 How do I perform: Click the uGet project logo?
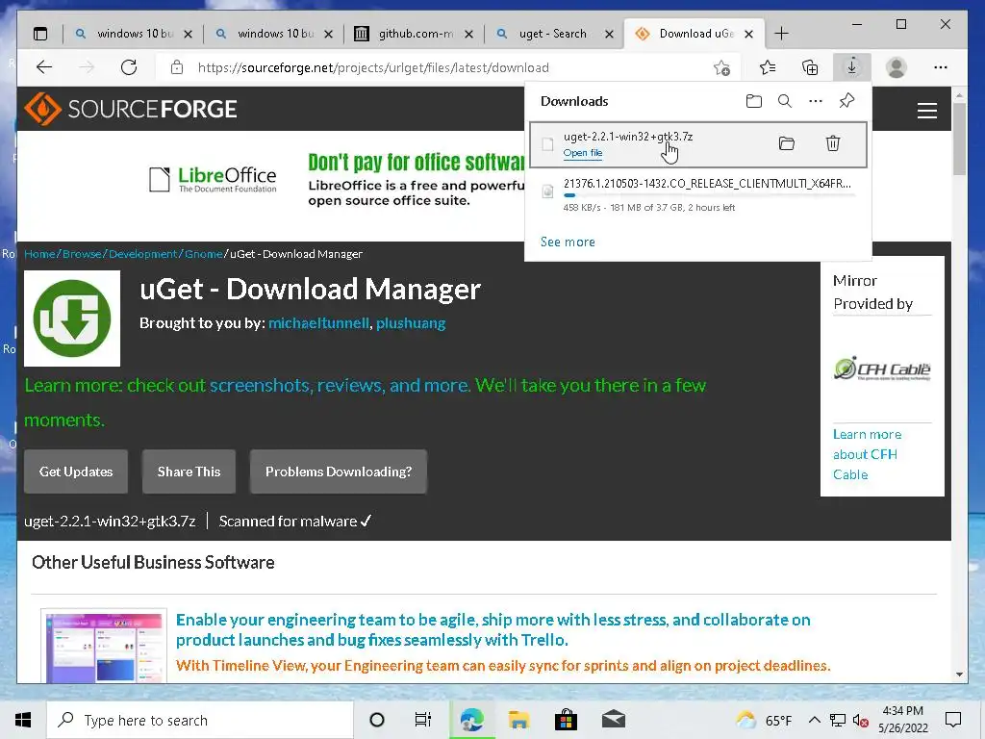coord(72,319)
